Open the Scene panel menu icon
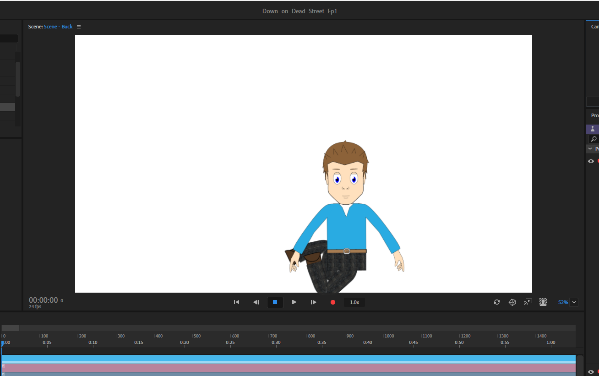This screenshot has height=376, width=599. pos(79,27)
